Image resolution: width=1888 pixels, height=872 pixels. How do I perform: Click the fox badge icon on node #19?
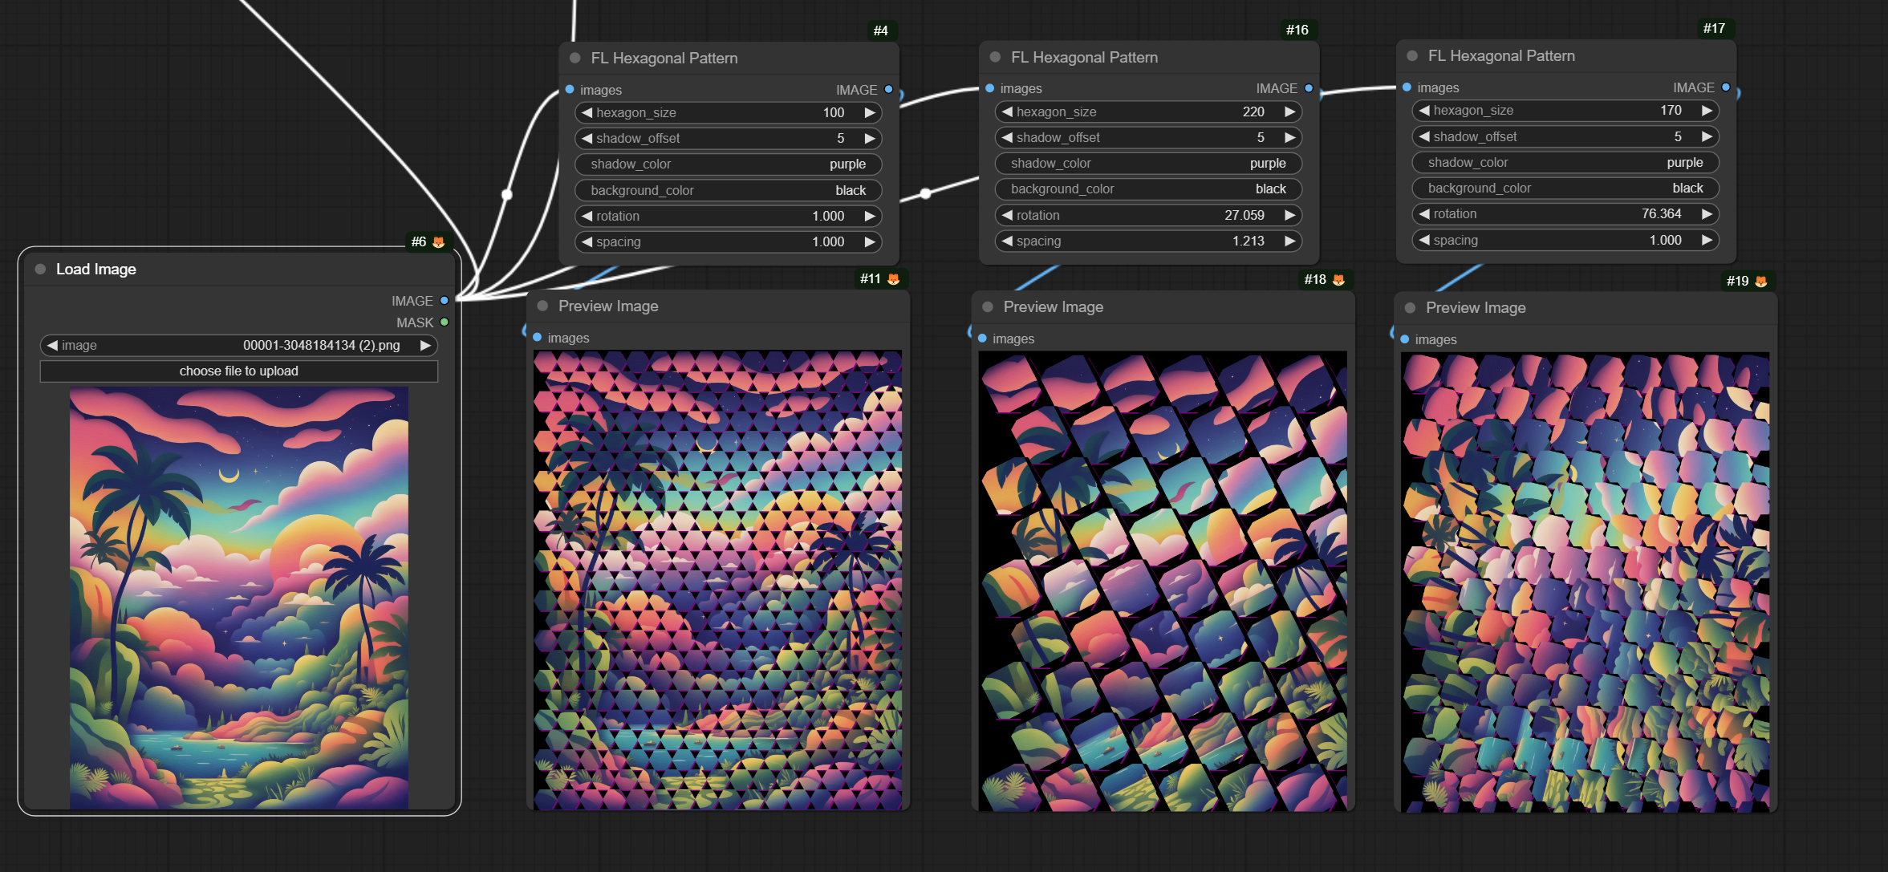1761,281
